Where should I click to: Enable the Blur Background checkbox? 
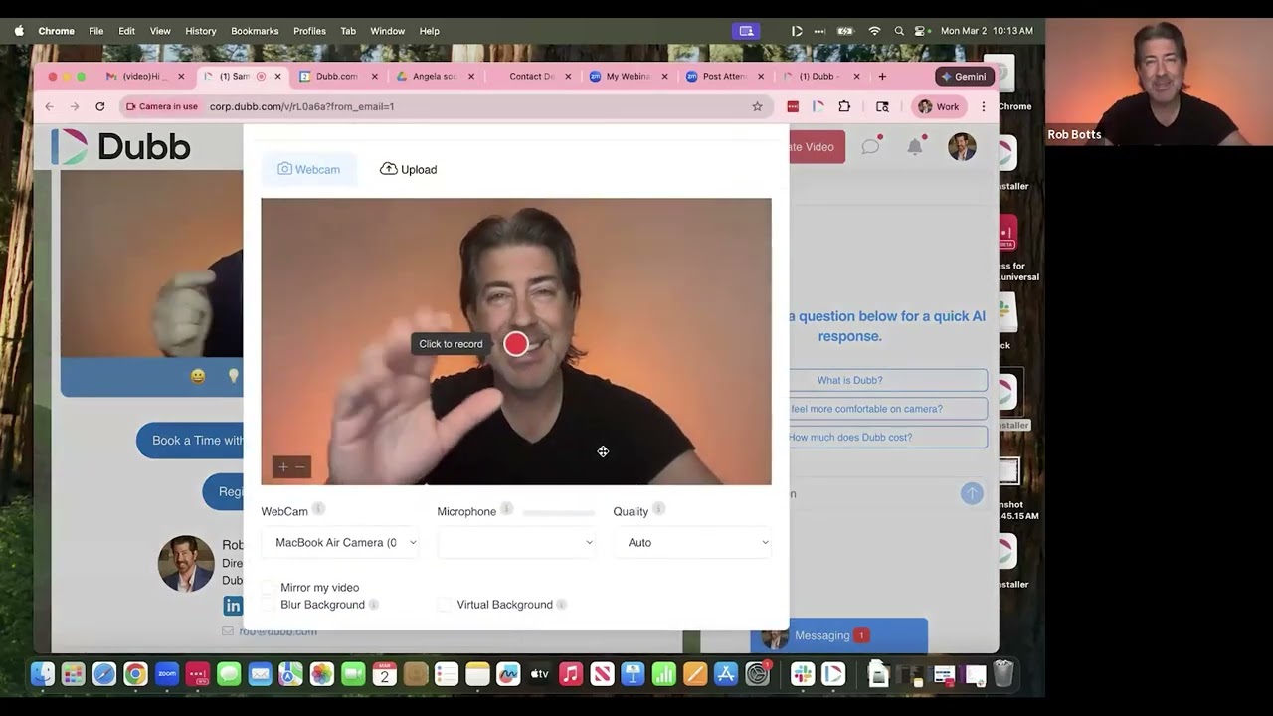pos(268,605)
